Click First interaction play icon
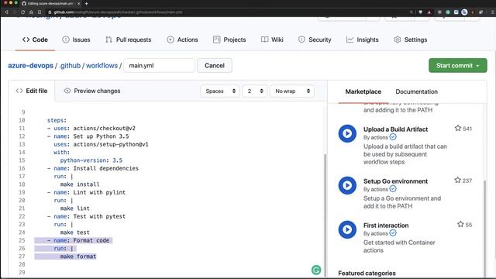This screenshot has height=279, width=496. pos(347,229)
